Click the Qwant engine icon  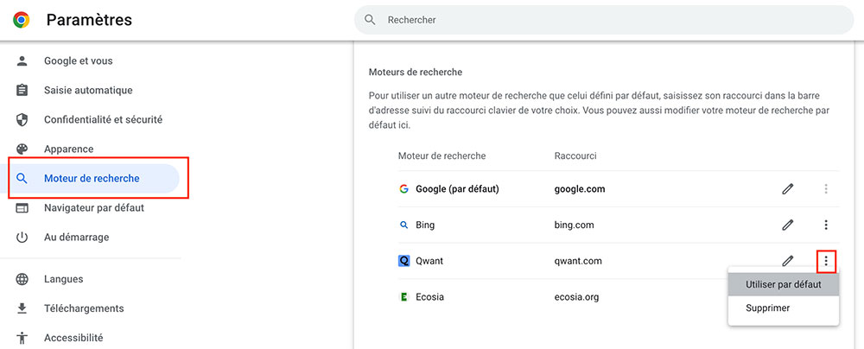click(403, 261)
